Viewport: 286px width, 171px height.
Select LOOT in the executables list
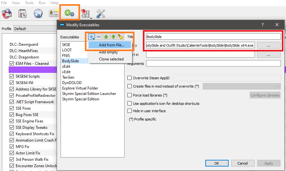pyautogui.click(x=67, y=50)
